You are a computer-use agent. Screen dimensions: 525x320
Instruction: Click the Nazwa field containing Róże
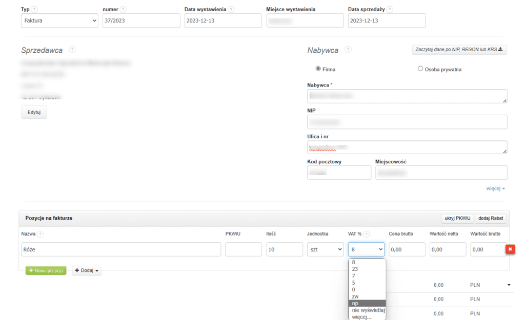pyautogui.click(x=121, y=249)
